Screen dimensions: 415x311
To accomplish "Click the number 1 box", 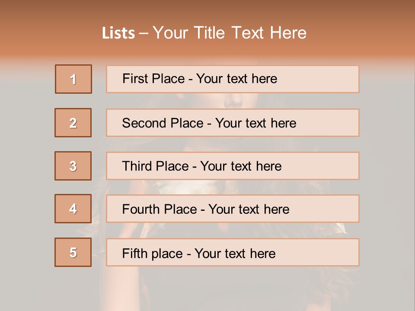I will click(x=73, y=79).
